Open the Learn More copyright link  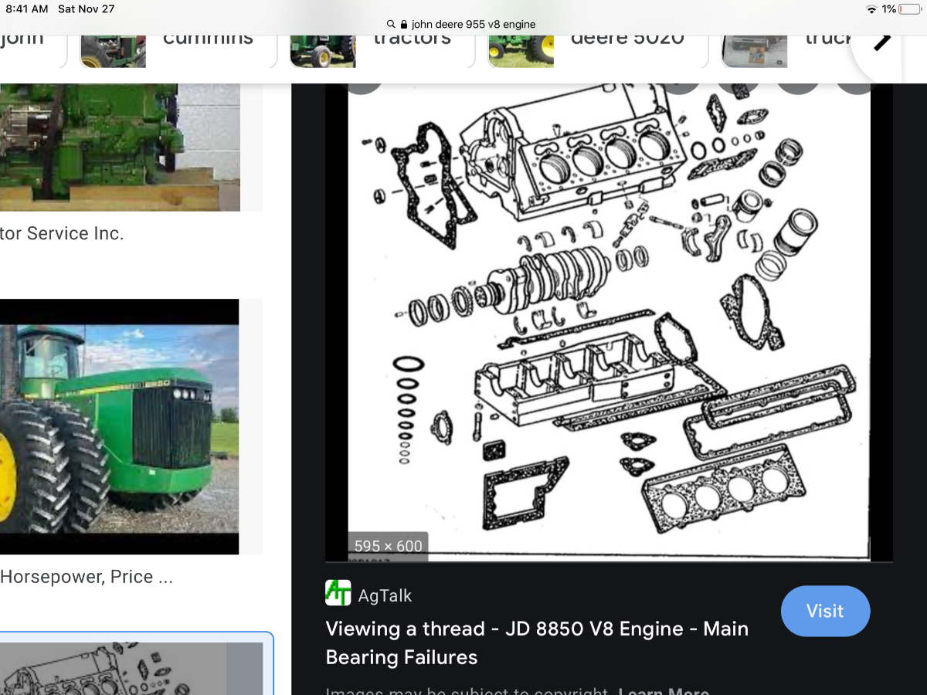pyautogui.click(x=663, y=690)
